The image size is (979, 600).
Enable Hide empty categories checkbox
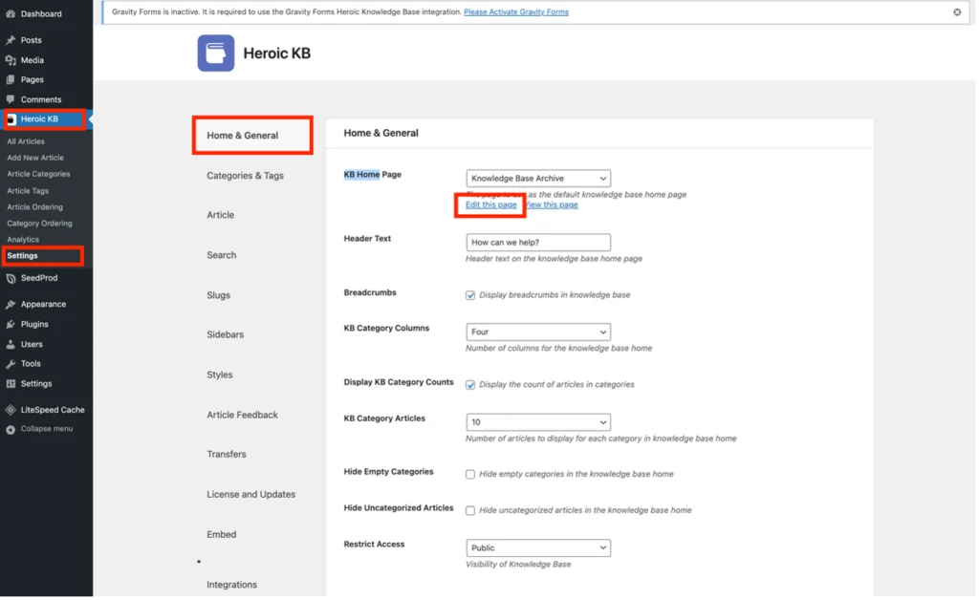[470, 475]
